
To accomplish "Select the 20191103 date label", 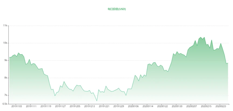I will tap(17, 106).
